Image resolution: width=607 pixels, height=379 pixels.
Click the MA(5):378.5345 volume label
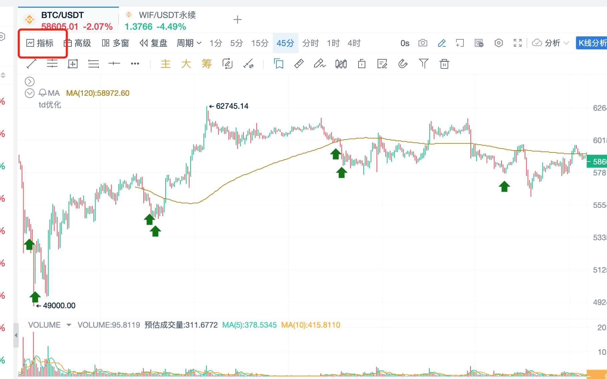pyautogui.click(x=249, y=325)
